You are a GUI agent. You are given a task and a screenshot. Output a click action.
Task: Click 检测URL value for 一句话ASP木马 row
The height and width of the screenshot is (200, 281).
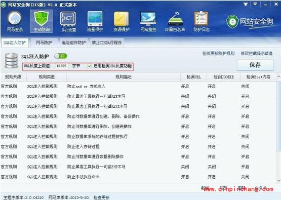pos(185,96)
